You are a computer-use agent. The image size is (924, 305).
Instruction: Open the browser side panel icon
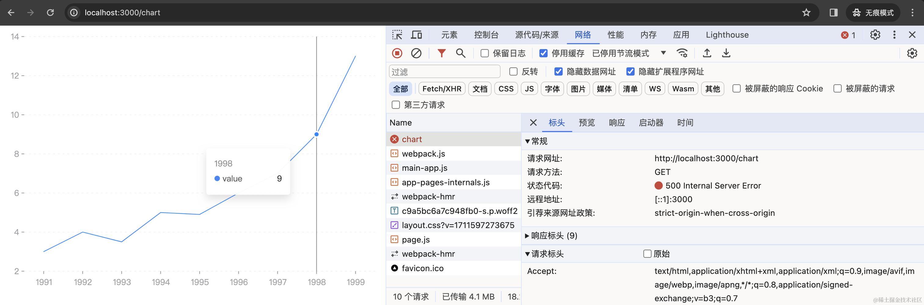[x=834, y=13]
